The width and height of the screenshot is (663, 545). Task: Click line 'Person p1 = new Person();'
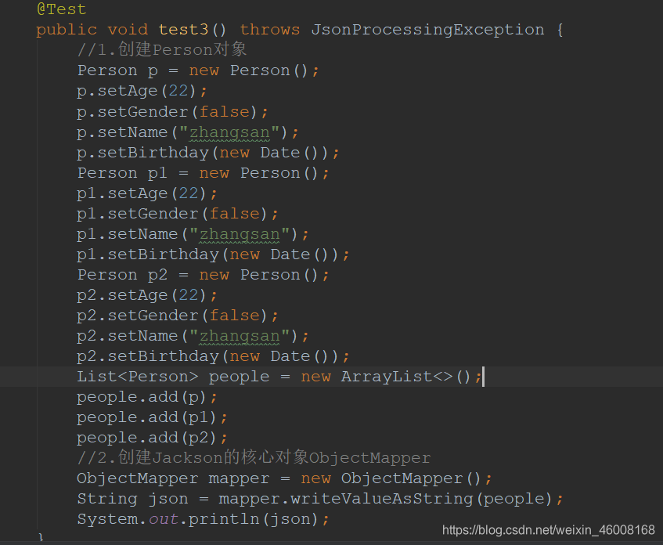(x=203, y=173)
